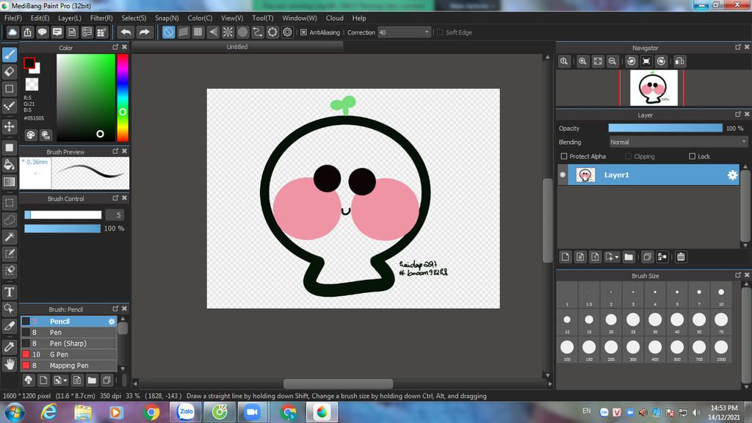The height and width of the screenshot is (423, 752).
Task: Hide Layer1 using its visibility dot
Action: (x=563, y=175)
